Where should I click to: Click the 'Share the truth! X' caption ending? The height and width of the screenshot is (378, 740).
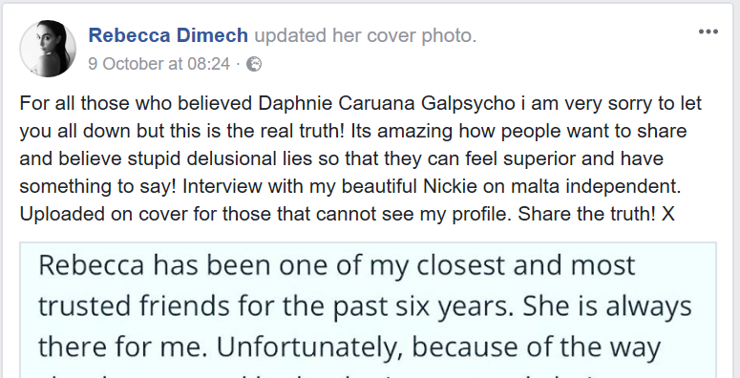tap(597, 214)
